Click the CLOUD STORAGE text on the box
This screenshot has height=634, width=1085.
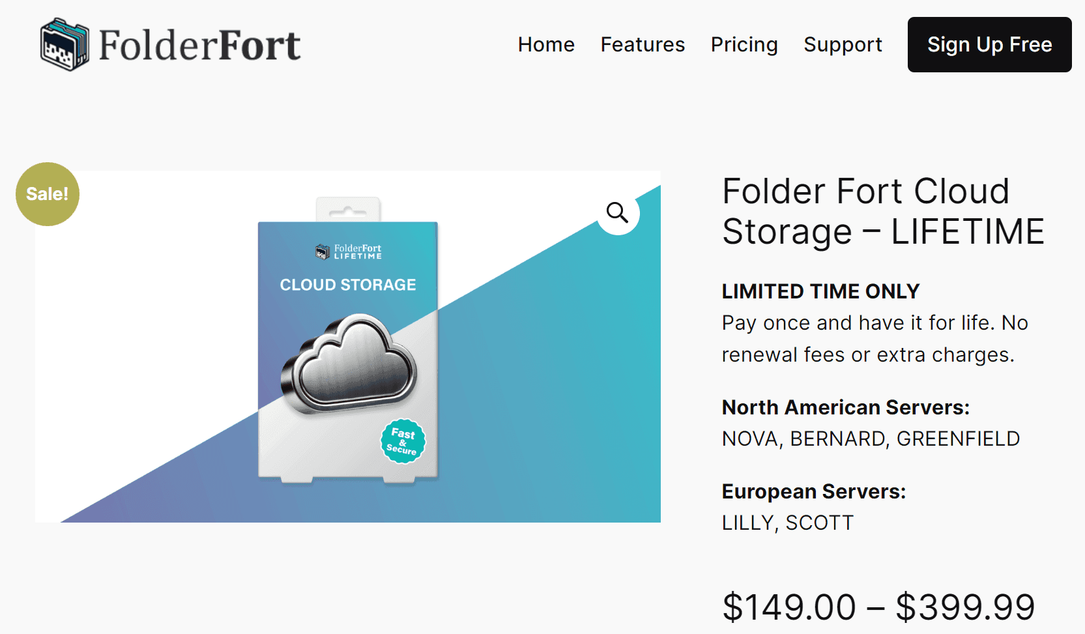[348, 285]
